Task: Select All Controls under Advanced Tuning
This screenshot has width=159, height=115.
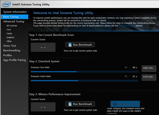Action: tap(12, 26)
